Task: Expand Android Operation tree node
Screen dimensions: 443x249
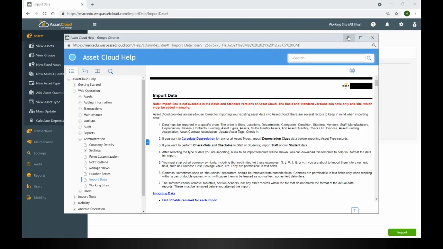Action: pyautogui.click(x=74, y=209)
